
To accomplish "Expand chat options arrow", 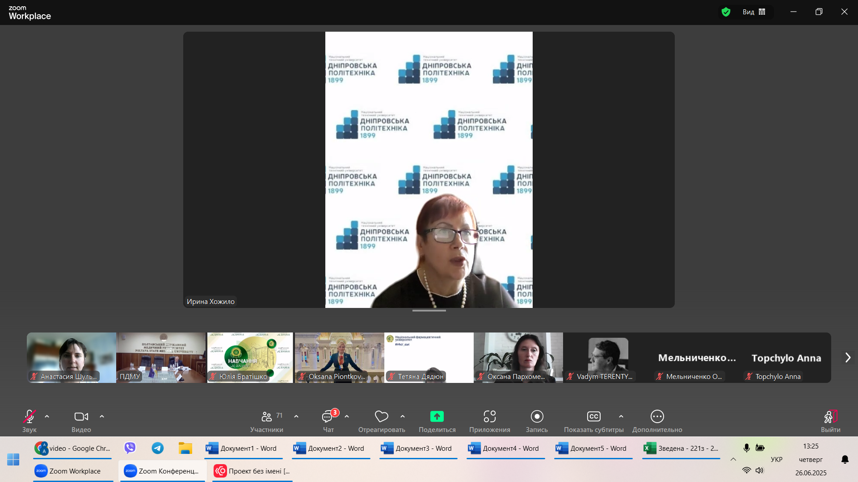I will [347, 416].
